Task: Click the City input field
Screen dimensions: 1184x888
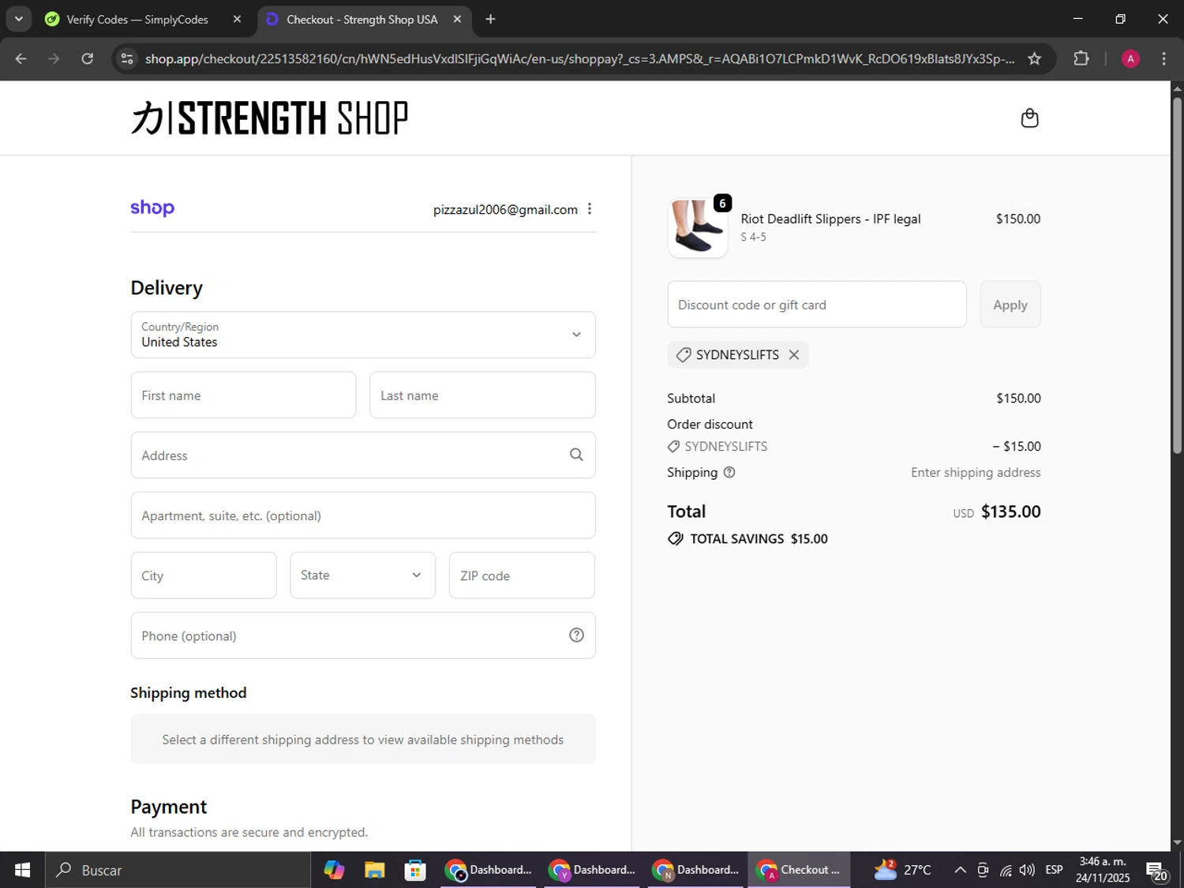Action: 204,575
